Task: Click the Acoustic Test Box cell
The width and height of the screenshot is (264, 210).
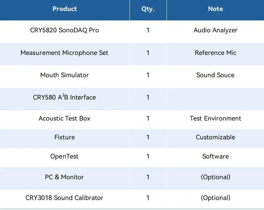Action: [x=64, y=118]
